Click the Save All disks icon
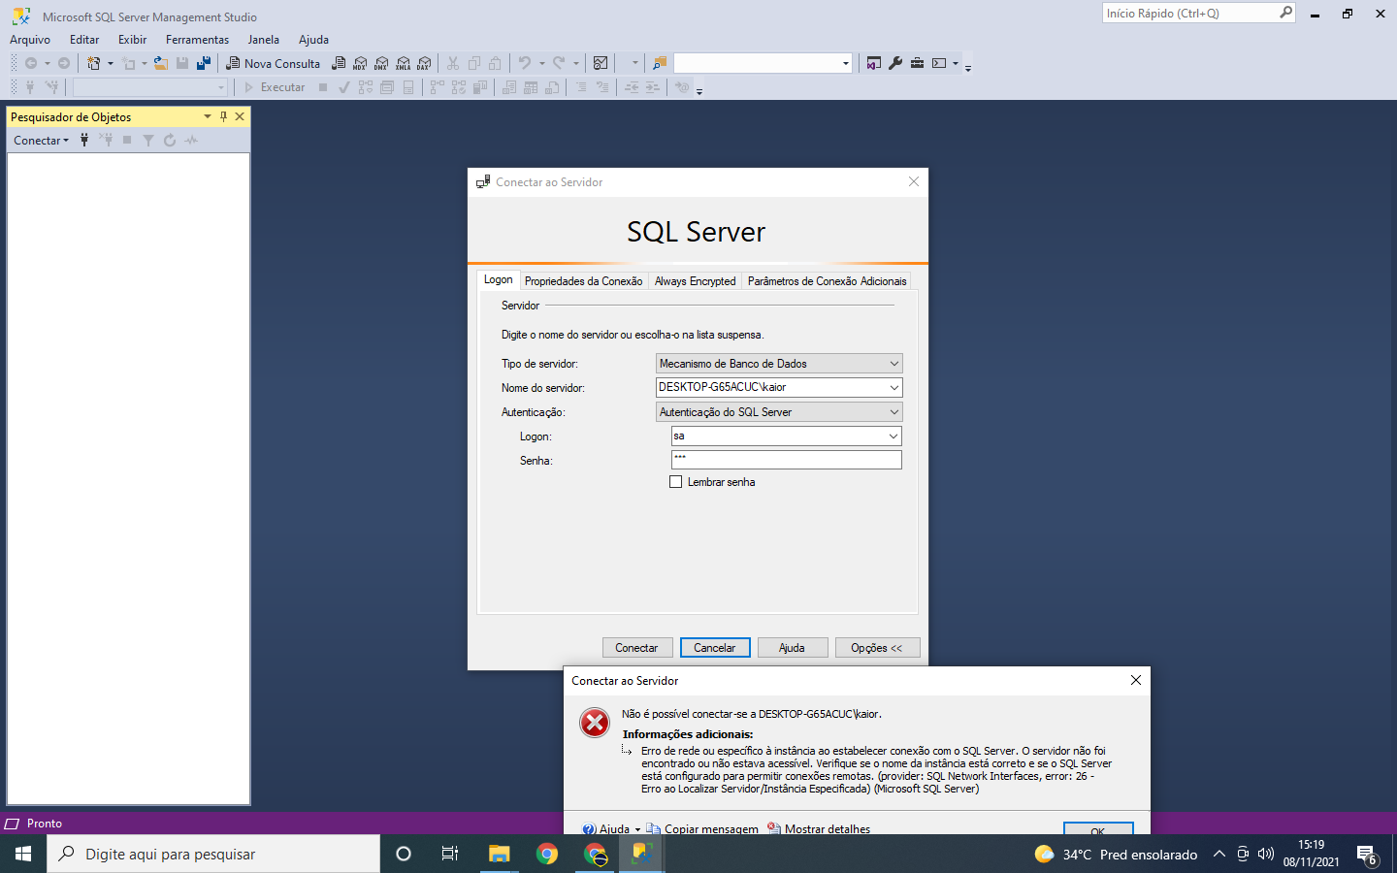 coord(204,63)
